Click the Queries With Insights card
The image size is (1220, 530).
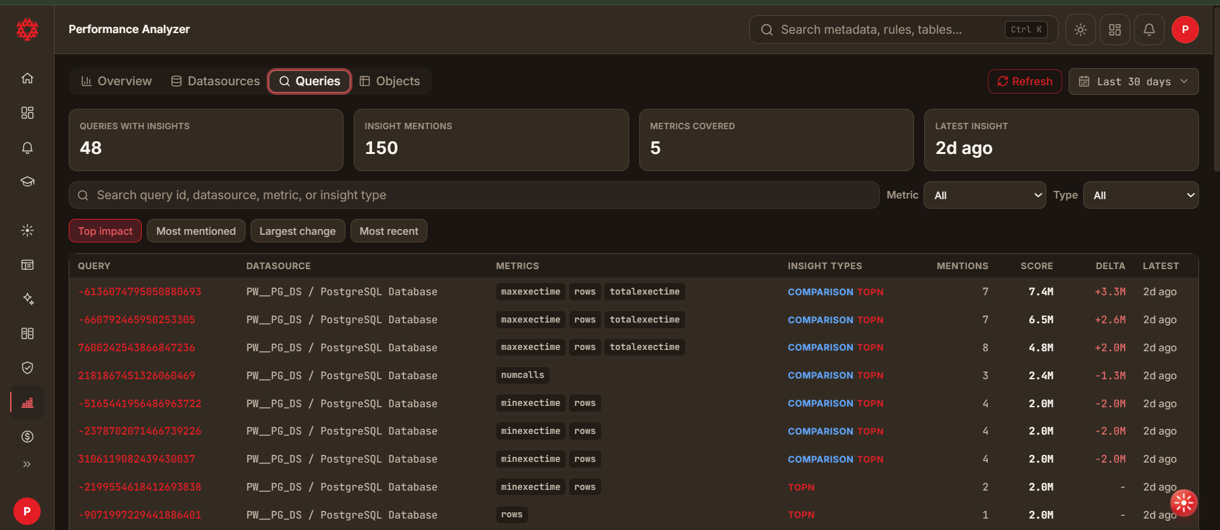pyautogui.click(x=206, y=140)
